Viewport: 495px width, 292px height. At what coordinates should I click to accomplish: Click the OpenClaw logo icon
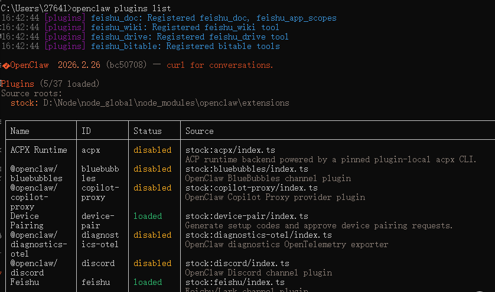pyautogui.click(x=6, y=65)
